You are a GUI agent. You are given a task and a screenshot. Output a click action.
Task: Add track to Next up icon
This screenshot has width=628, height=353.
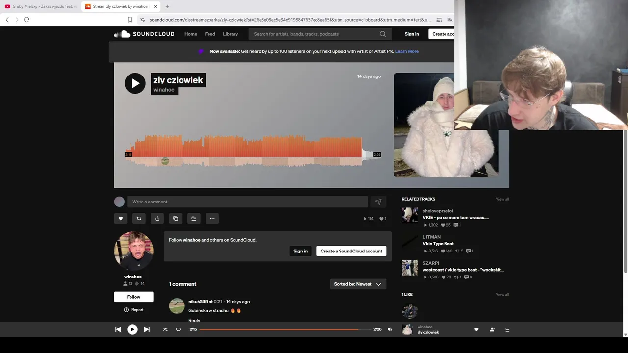click(x=194, y=218)
